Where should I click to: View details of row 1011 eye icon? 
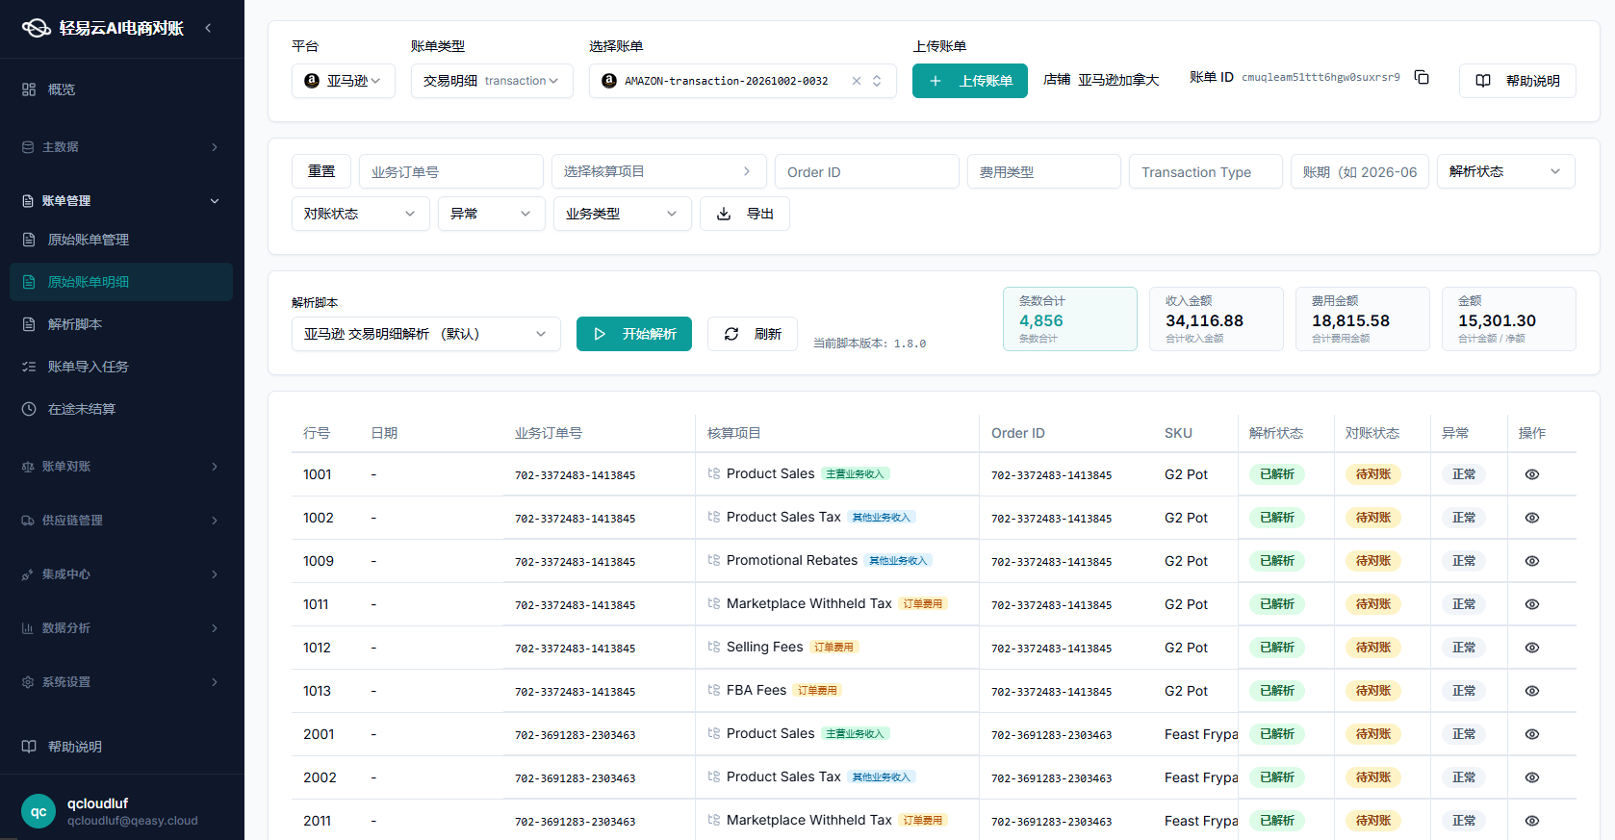(1532, 604)
